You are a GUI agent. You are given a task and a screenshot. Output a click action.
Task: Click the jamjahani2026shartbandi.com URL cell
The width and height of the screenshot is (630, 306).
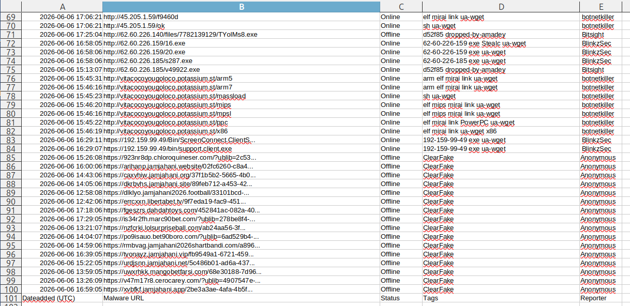[241, 246]
